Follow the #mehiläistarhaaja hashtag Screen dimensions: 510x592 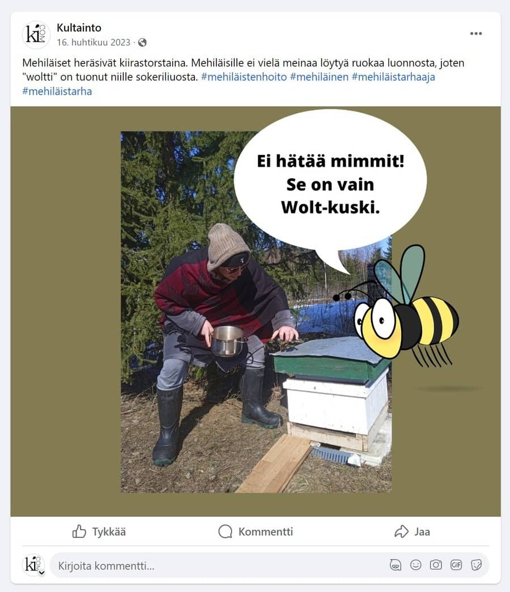pos(393,77)
